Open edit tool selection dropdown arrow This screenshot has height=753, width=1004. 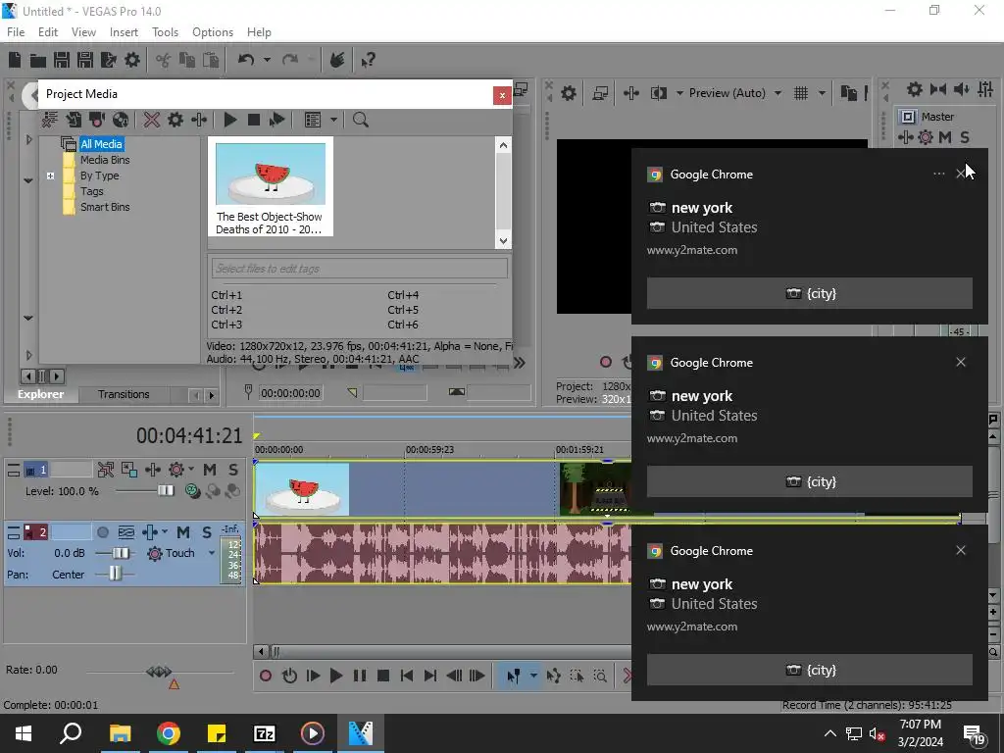532,676
